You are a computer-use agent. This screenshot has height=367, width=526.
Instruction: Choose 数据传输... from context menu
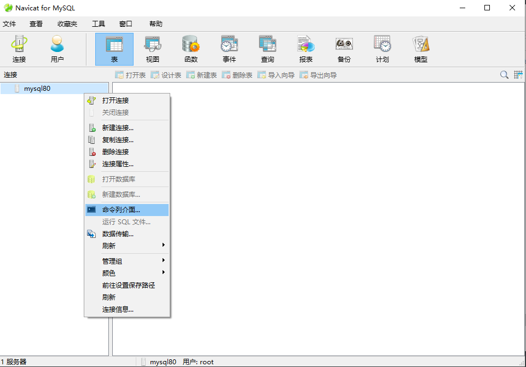tap(127, 234)
